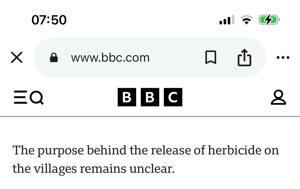Image resolution: width=300 pixels, height=189 pixels.
Task: Click the first B block of the BBC logo
Action: [x=127, y=97]
